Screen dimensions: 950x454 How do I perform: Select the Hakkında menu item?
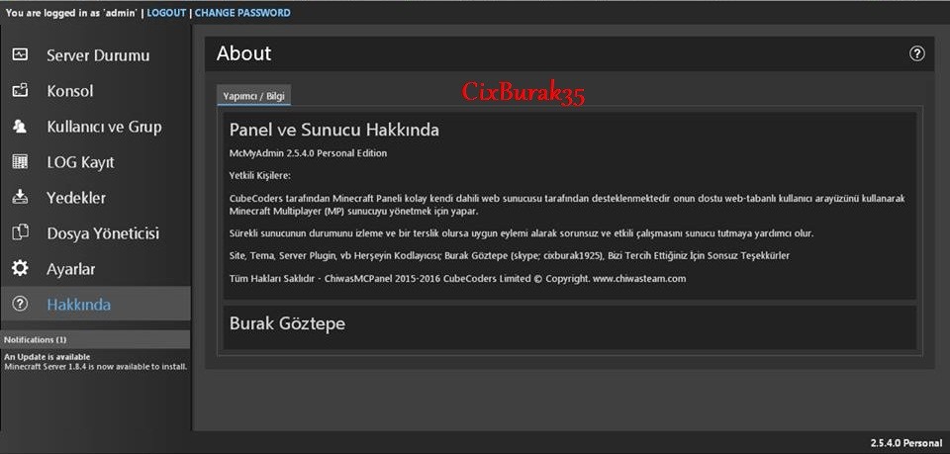pos(96,304)
